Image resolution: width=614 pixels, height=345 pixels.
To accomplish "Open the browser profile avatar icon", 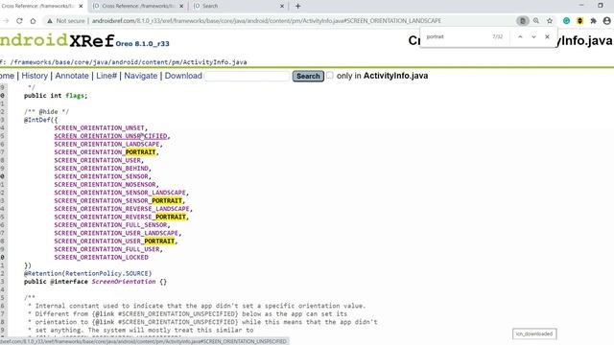I will (606, 21).
